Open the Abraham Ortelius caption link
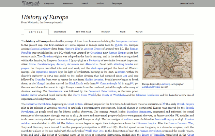This screenshot has width=215, height=136. point(151,87)
